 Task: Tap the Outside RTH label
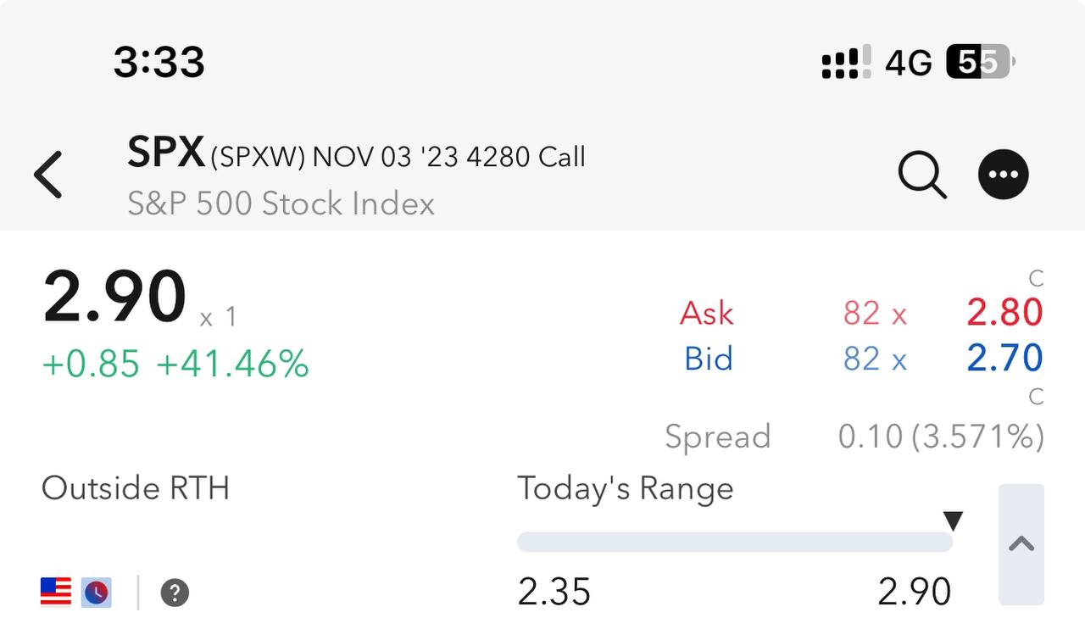pyautogui.click(x=136, y=488)
